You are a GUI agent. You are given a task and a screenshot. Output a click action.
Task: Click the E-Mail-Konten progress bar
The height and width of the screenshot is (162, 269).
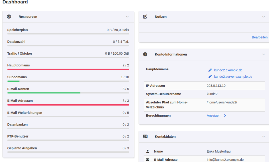(68, 93)
